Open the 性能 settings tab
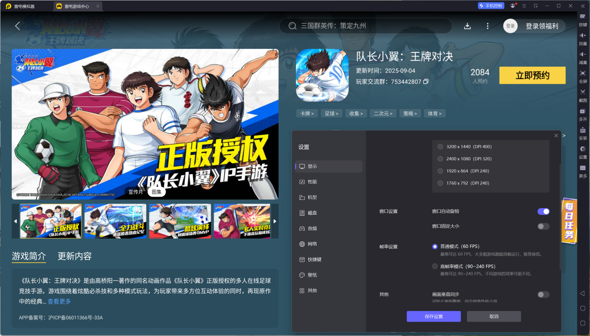The image size is (590, 336). 312,182
